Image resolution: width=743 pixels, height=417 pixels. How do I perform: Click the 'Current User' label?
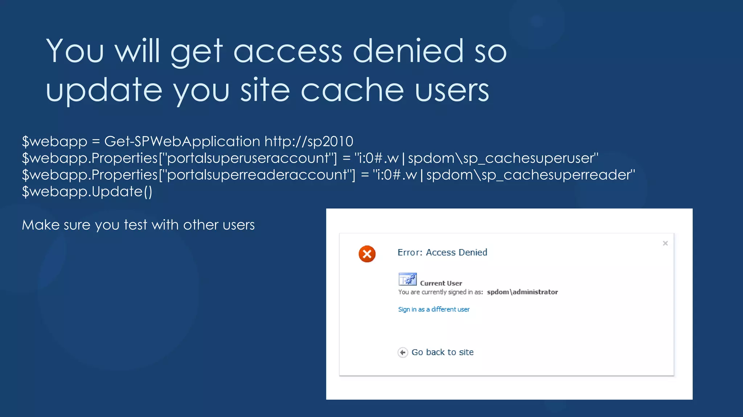pyautogui.click(x=441, y=283)
